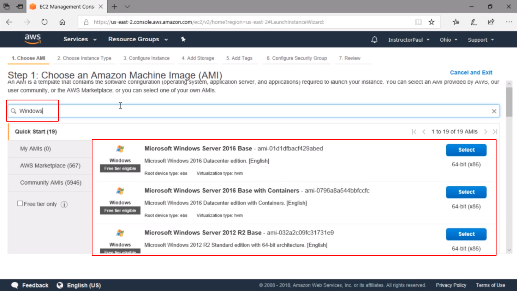Open the pin shortcuts icon in navbar
The height and width of the screenshot is (291, 517).
183,39
